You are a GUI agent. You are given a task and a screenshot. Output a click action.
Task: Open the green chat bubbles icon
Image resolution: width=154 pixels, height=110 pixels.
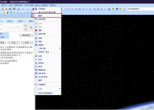tap(113, 9)
